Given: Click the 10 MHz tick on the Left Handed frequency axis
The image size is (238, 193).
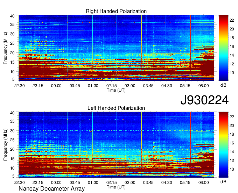Looking at the screenshot, I should 12,168.
